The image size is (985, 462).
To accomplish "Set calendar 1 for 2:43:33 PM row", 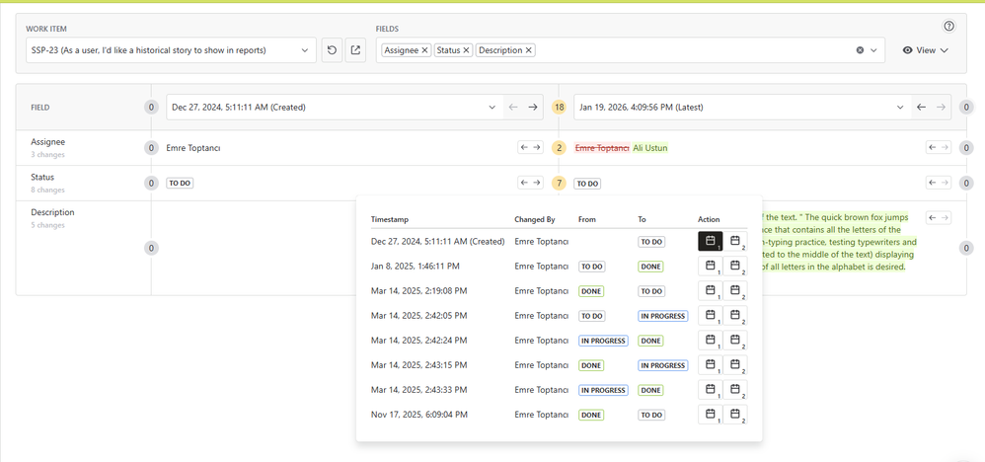I will [711, 390].
